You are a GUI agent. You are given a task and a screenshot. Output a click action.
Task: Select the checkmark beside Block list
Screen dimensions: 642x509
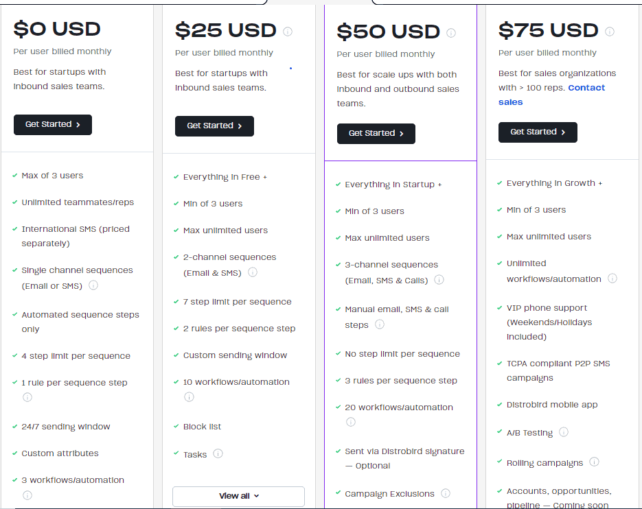176,426
